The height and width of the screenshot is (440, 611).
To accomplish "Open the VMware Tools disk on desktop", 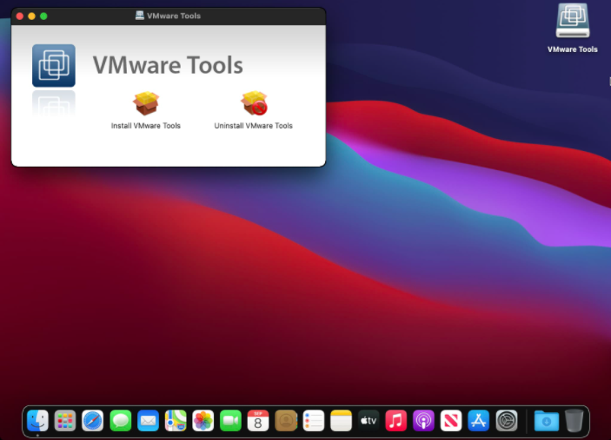I will [572, 21].
